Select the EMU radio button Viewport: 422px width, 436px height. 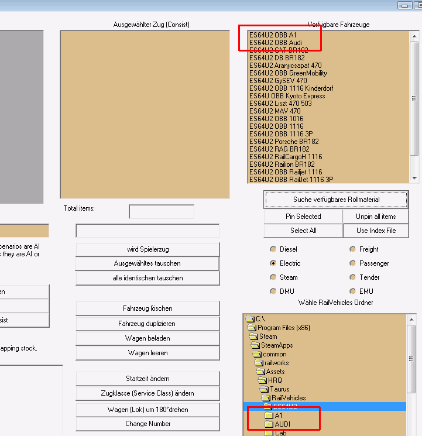[353, 291]
